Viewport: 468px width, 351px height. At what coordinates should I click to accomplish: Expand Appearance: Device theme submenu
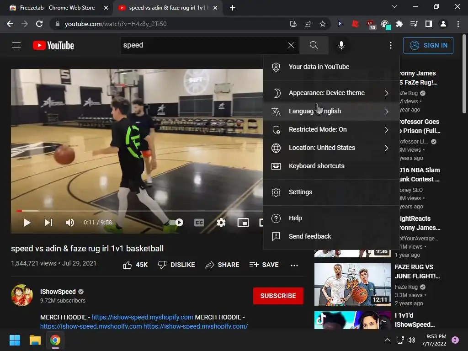(331, 93)
